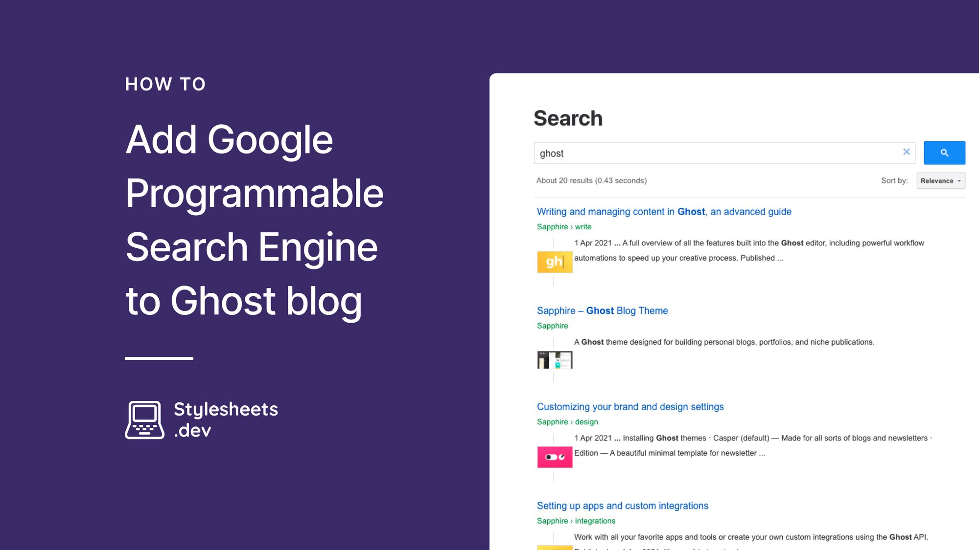Open the Sapphire Ghost Blog Theme link
The image size is (979, 550).
tap(602, 310)
